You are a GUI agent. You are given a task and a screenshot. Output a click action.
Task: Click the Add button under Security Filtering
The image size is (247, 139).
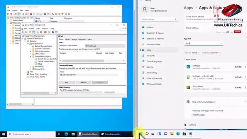pyautogui.click(x=67, y=83)
